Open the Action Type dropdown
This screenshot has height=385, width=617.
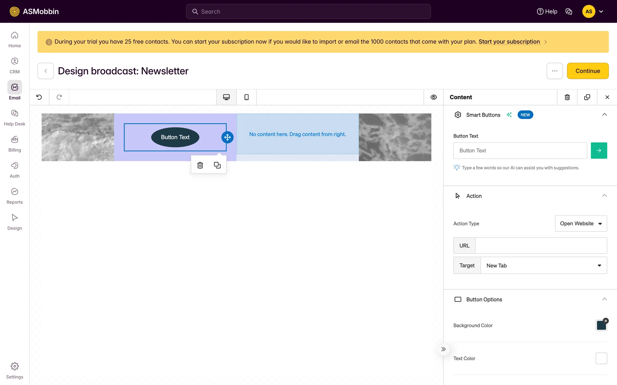pos(581,224)
